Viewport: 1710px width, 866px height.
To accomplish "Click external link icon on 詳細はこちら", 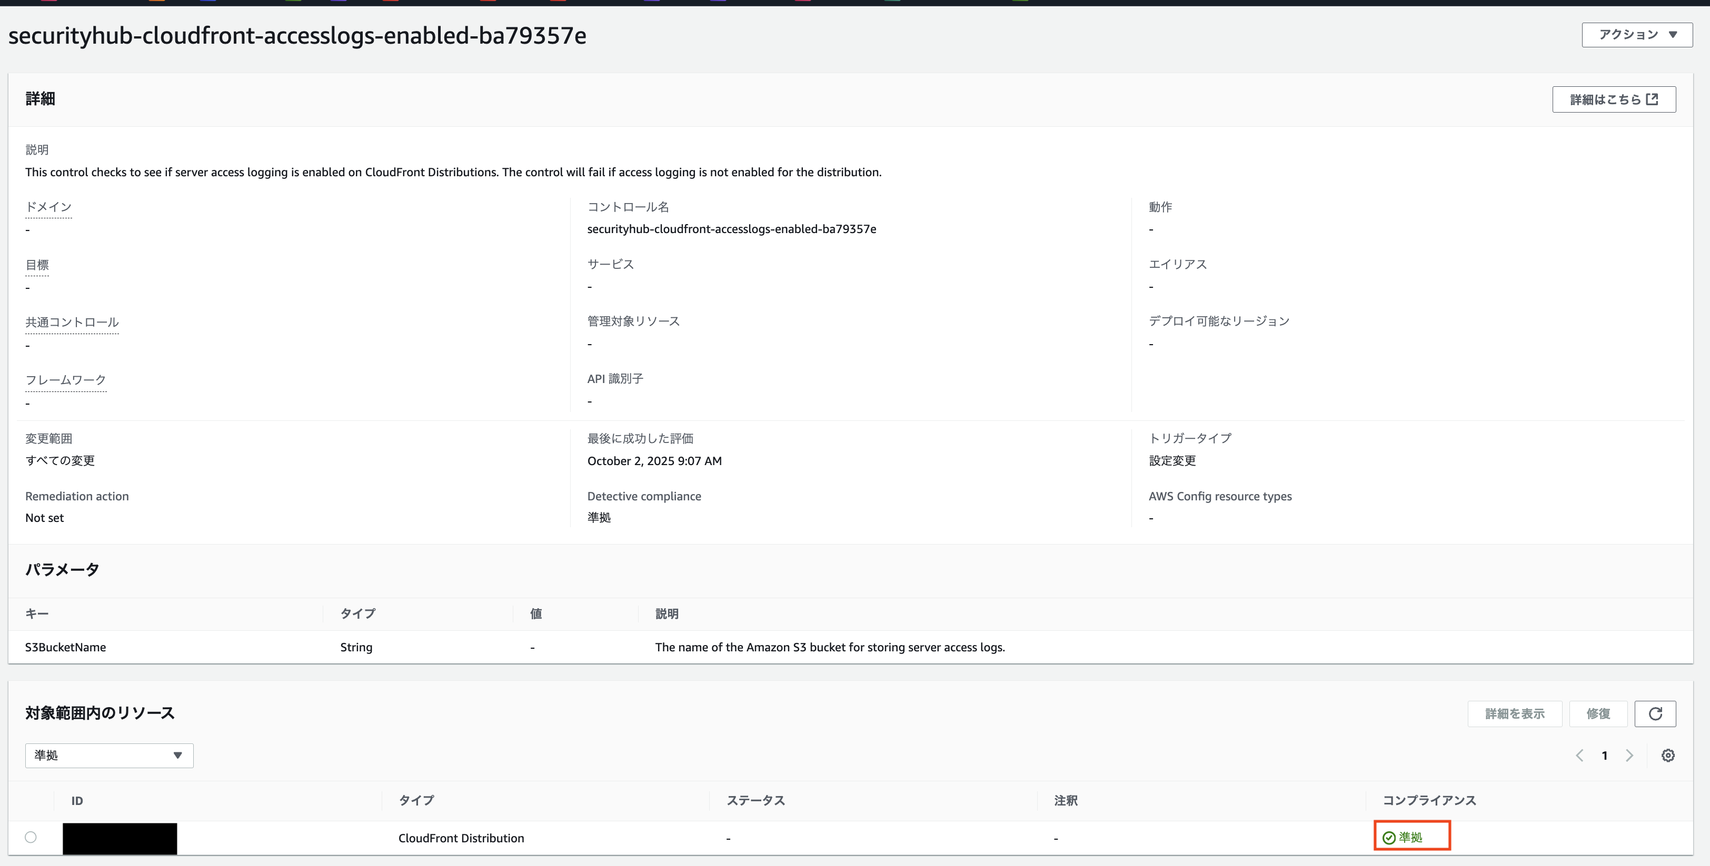I will [x=1653, y=99].
